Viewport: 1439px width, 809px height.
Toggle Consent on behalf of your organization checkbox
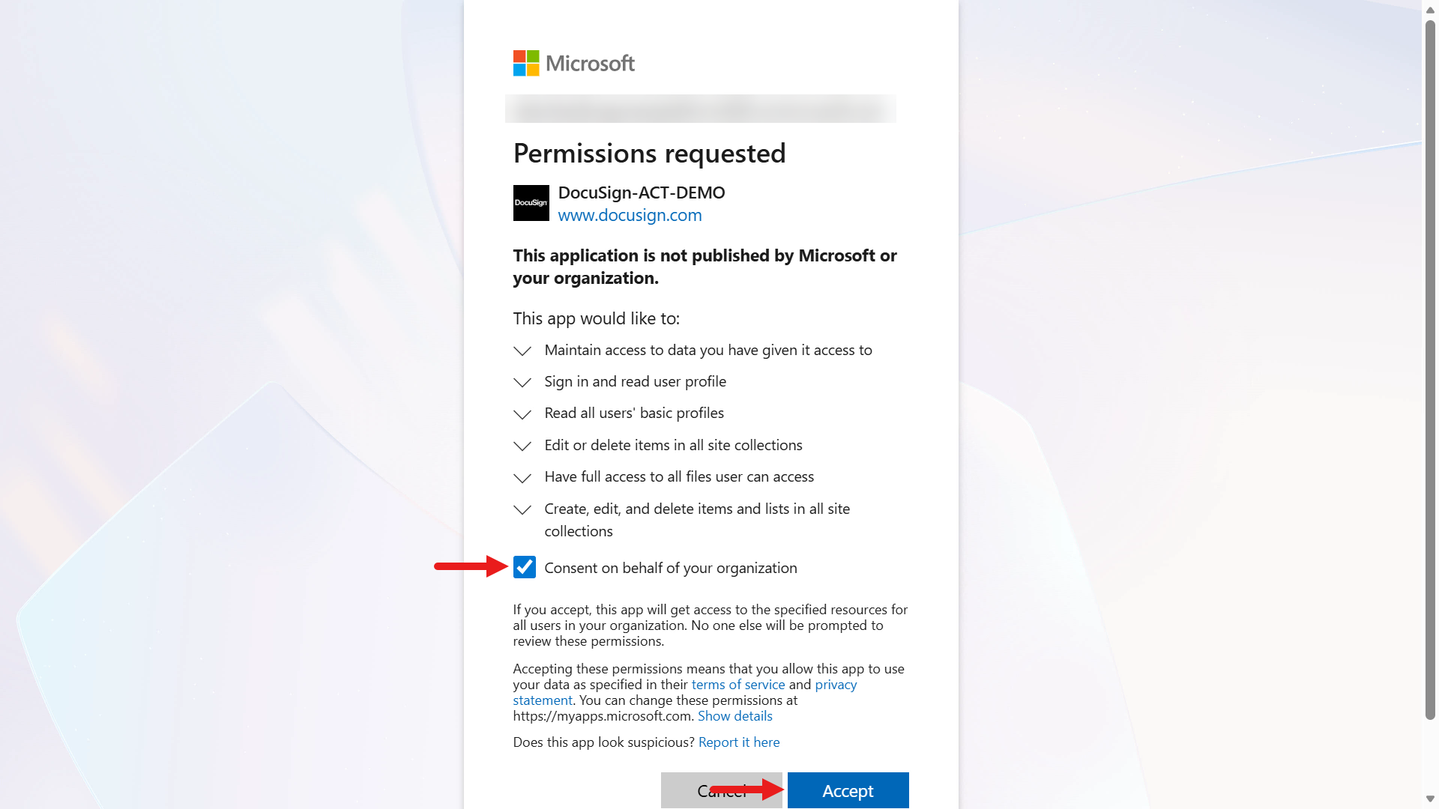coord(525,567)
